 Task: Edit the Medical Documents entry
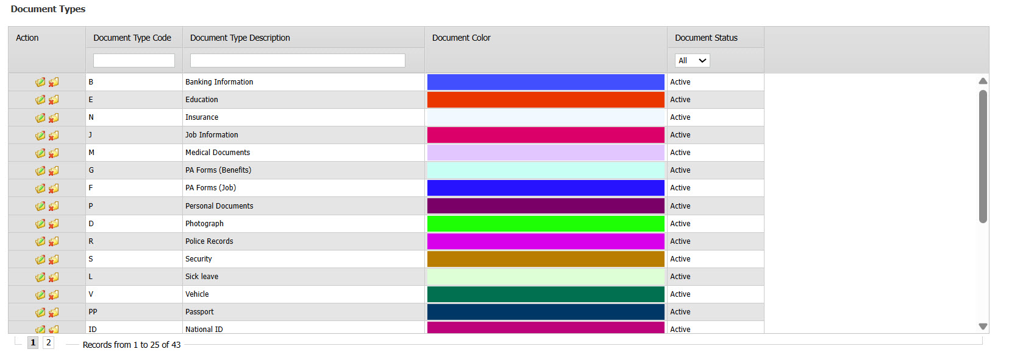(x=40, y=153)
